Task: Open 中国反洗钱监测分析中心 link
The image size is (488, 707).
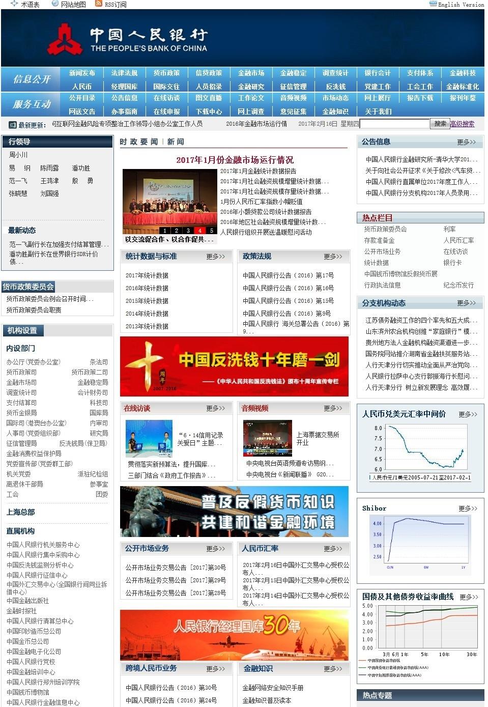Action: [40, 565]
